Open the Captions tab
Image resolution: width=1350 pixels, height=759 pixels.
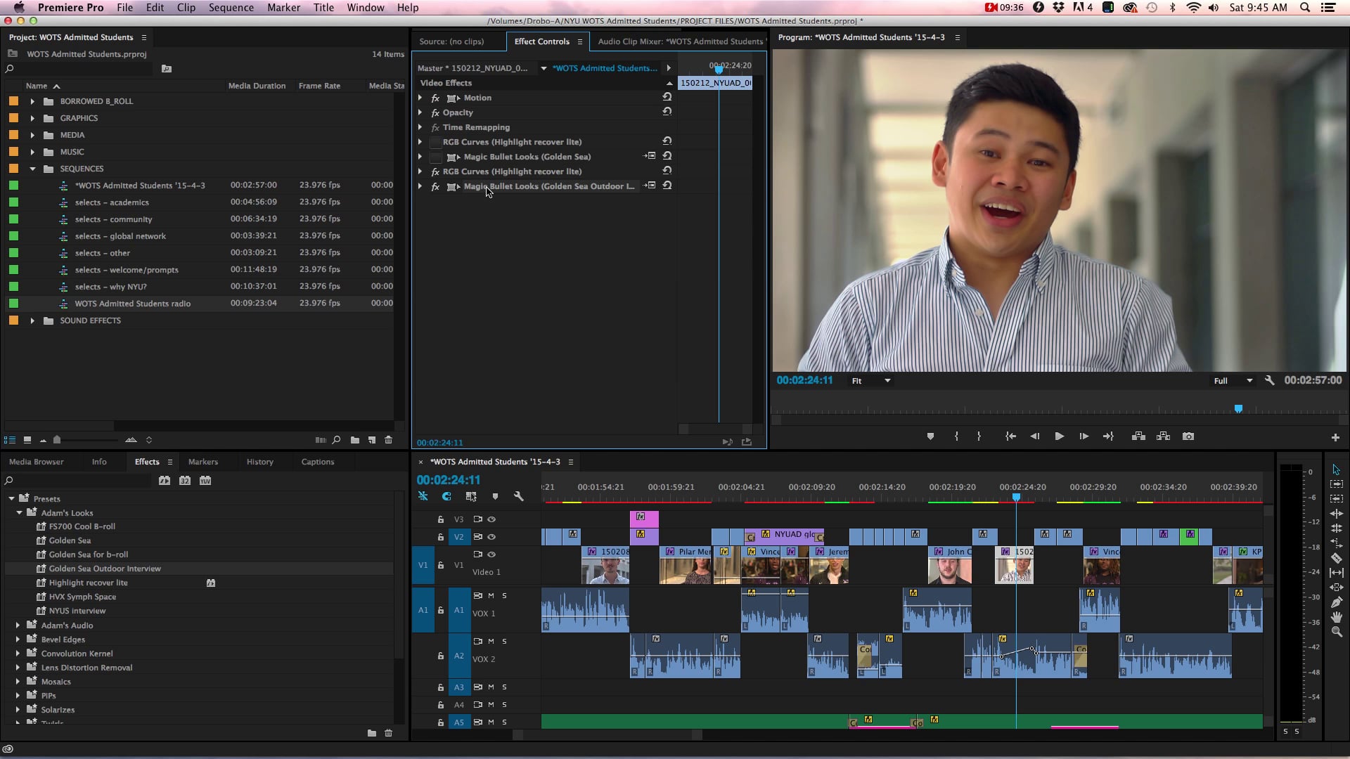point(317,462)
